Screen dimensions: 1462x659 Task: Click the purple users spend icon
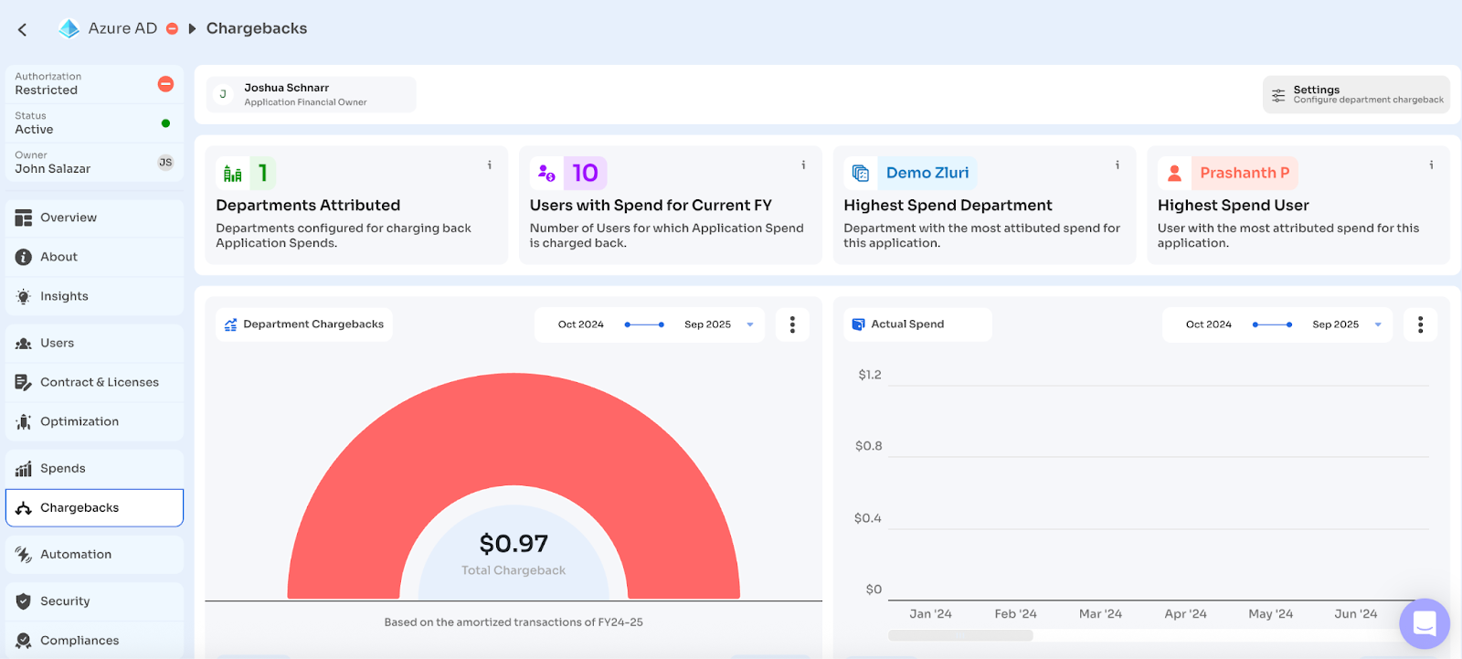pyautogui.click(x=546, y=173)
